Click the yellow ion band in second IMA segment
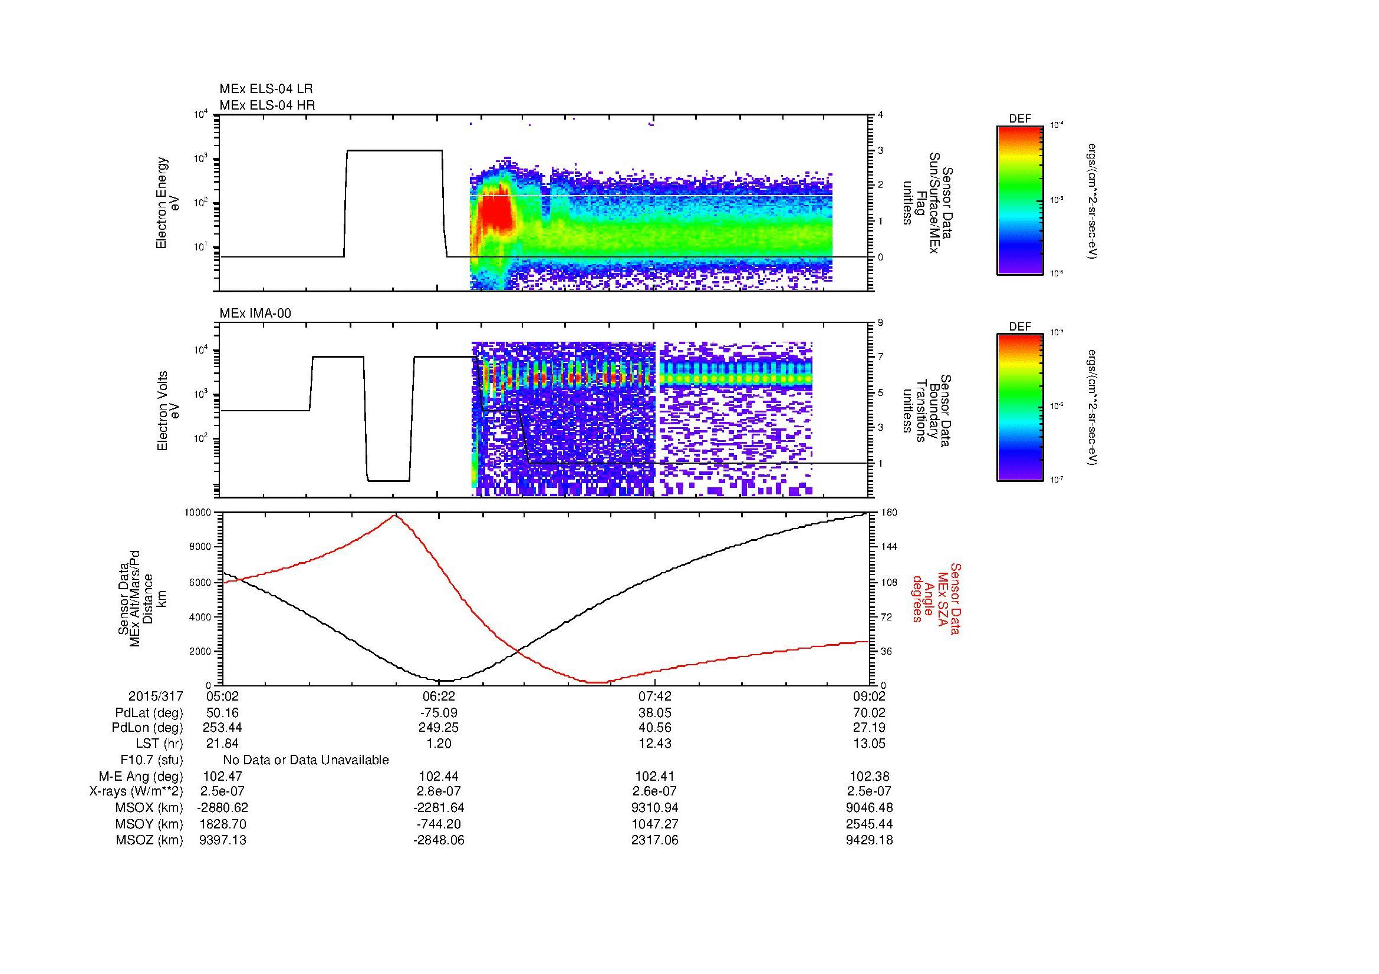Screen dimensions: 1379x974 coord(736,379)
